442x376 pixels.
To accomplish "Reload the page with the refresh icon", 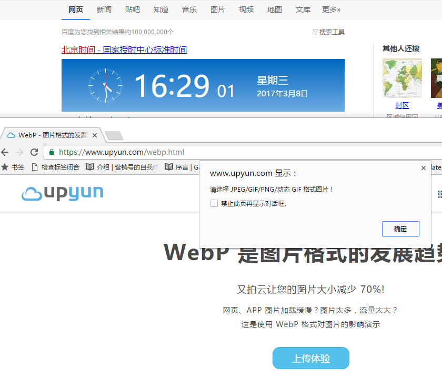I will [34, 152].
